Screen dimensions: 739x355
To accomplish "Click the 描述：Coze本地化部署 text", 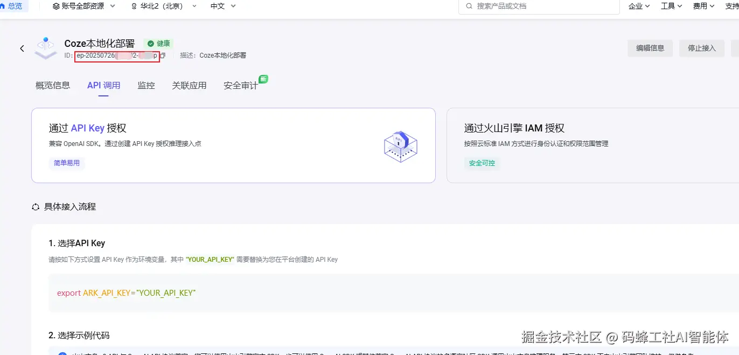I will click(213, 55).
